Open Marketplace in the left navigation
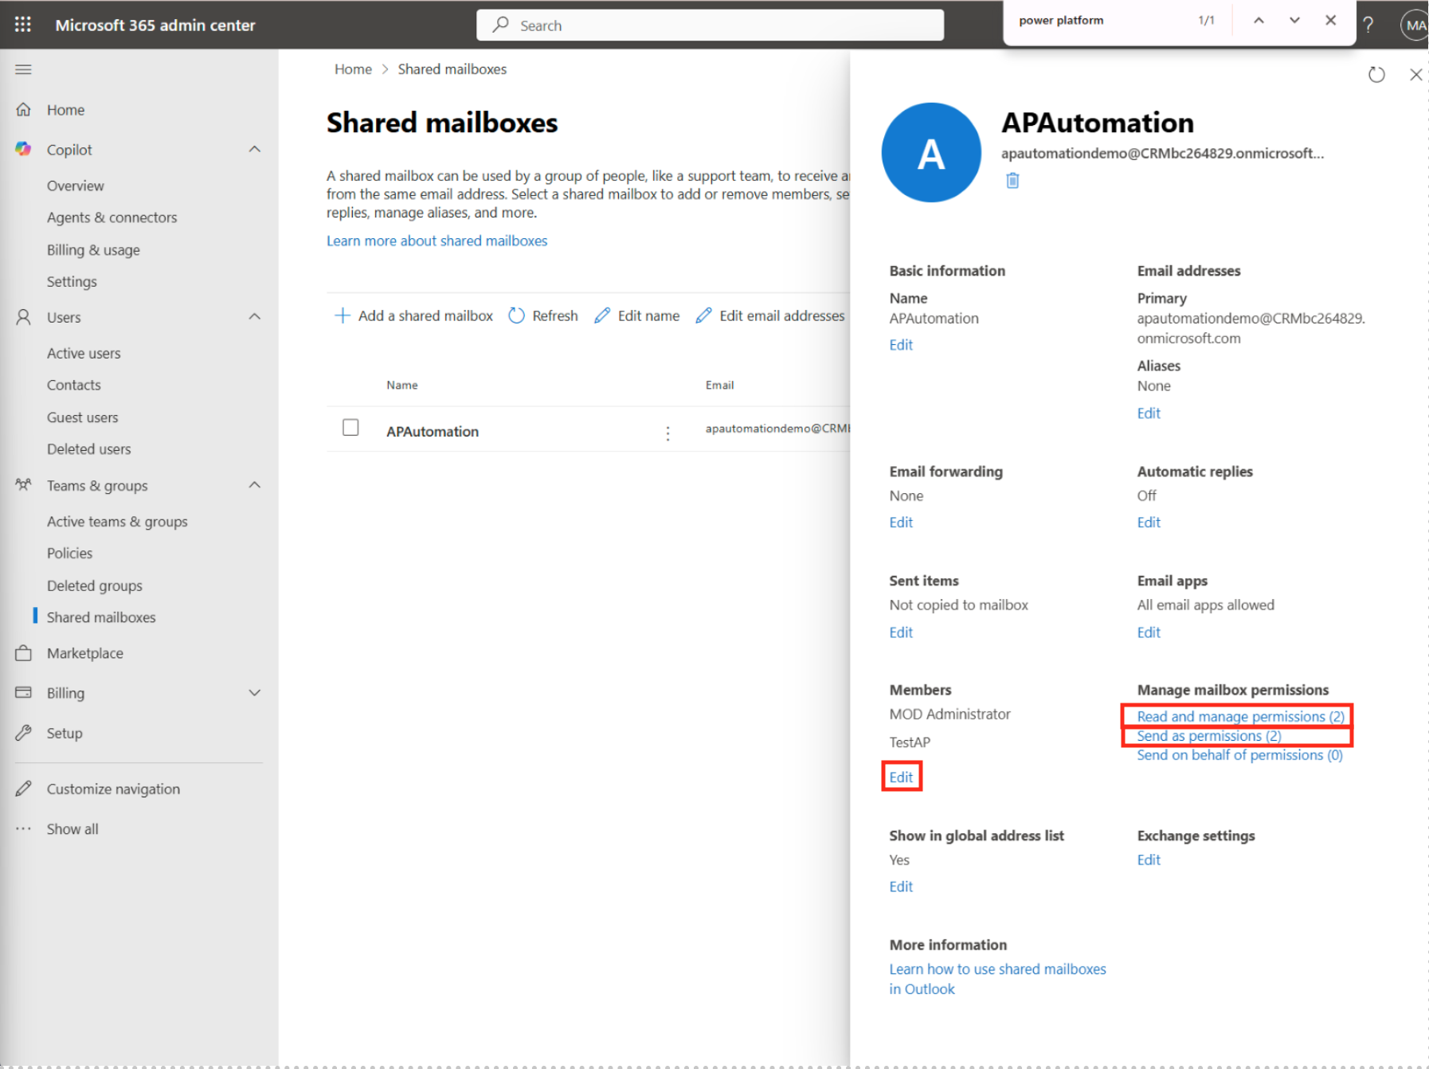 [84, 653]
